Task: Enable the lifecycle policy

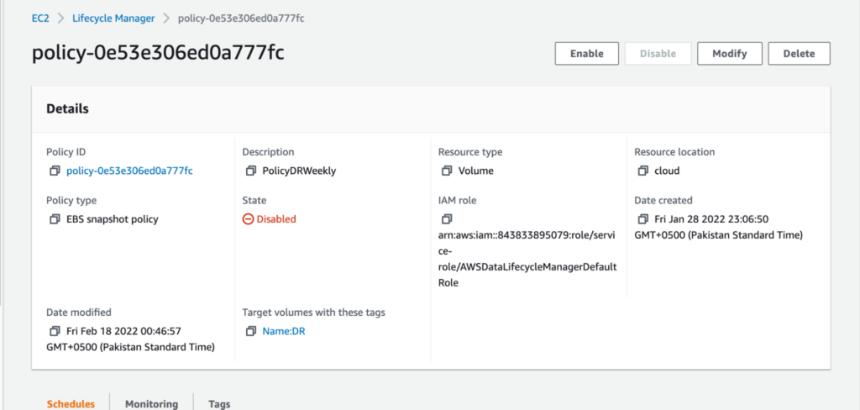Action: (x=587, y=54)
